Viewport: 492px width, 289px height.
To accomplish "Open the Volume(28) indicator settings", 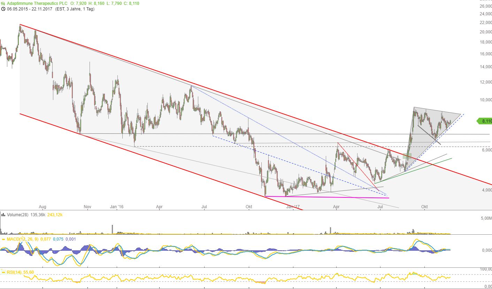I will [17, 215].
